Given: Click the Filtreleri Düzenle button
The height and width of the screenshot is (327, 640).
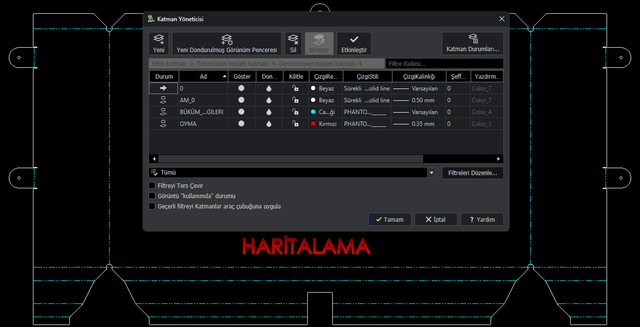Looking at the screenshot, I should pyautogui.click(x=472, y=173).
